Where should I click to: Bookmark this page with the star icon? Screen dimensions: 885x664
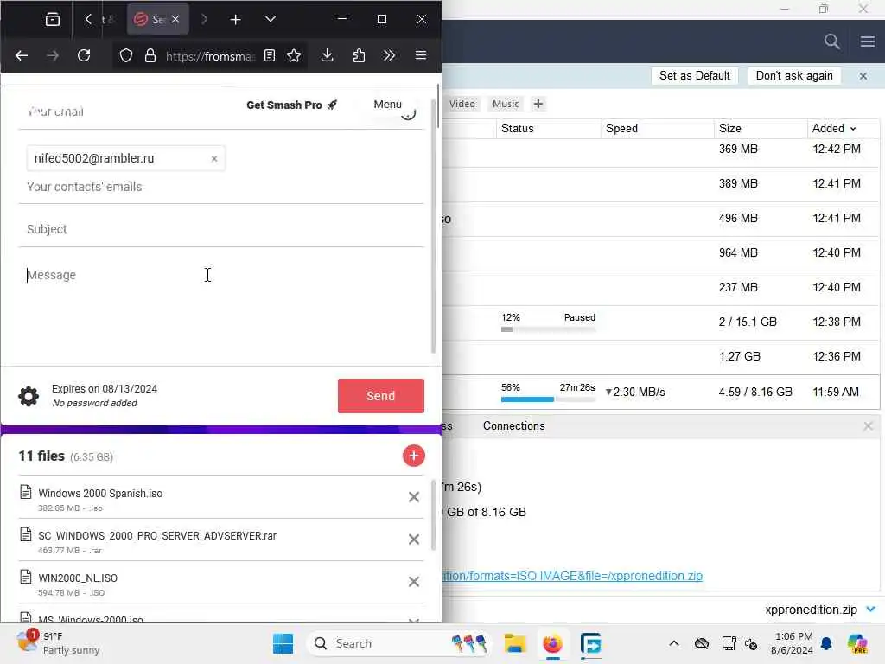(294, 55)
